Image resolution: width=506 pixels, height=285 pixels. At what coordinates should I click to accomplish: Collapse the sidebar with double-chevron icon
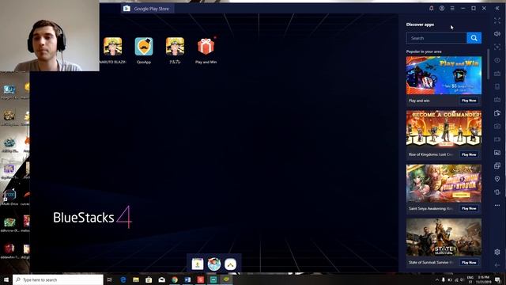[497, 9]
